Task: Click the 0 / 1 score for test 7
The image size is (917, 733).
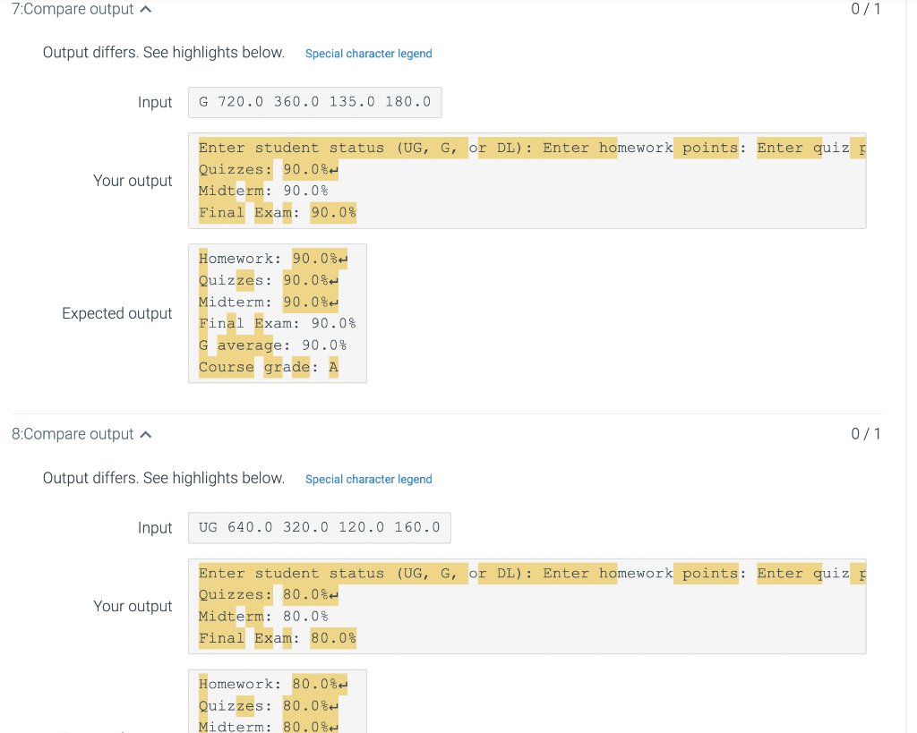Action: pos(865,9)
